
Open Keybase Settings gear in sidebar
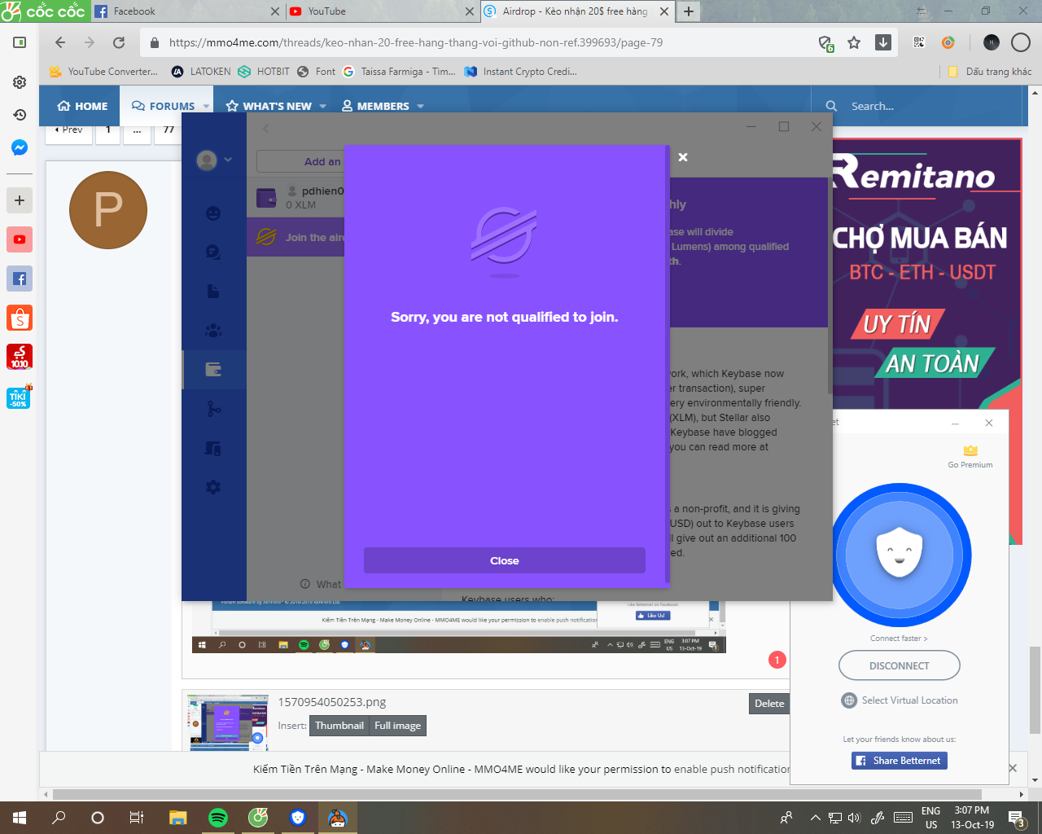[213, 487]
